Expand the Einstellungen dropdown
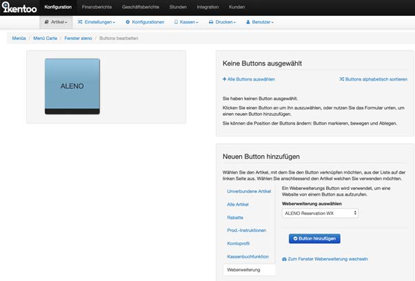 97,22
